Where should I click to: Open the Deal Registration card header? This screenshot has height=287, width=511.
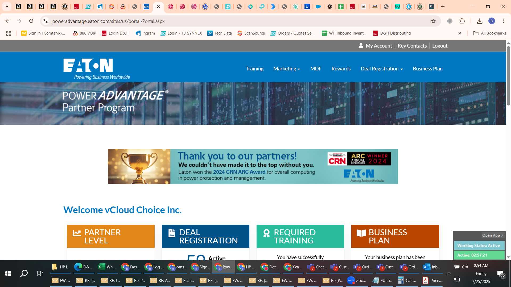point(205,236)
